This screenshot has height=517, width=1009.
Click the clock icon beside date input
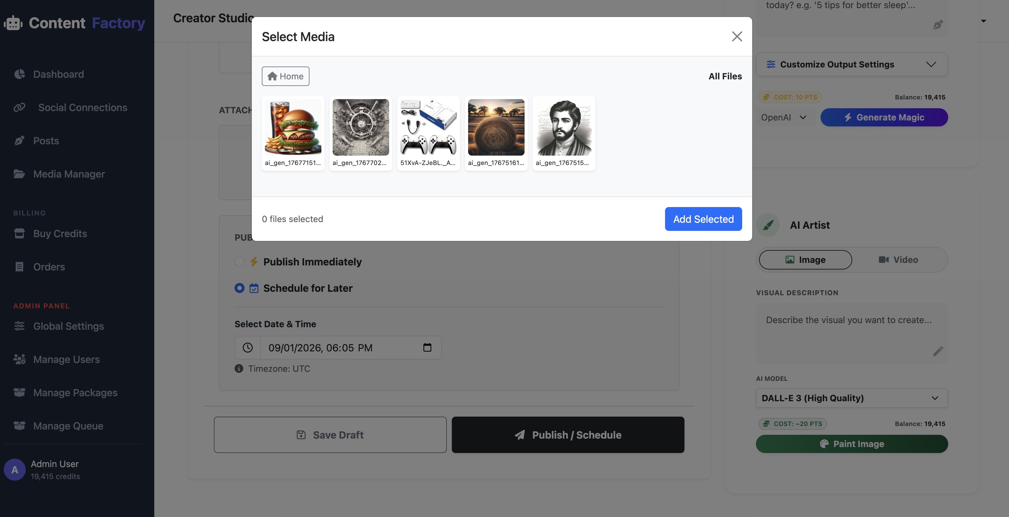click(248, 347)
